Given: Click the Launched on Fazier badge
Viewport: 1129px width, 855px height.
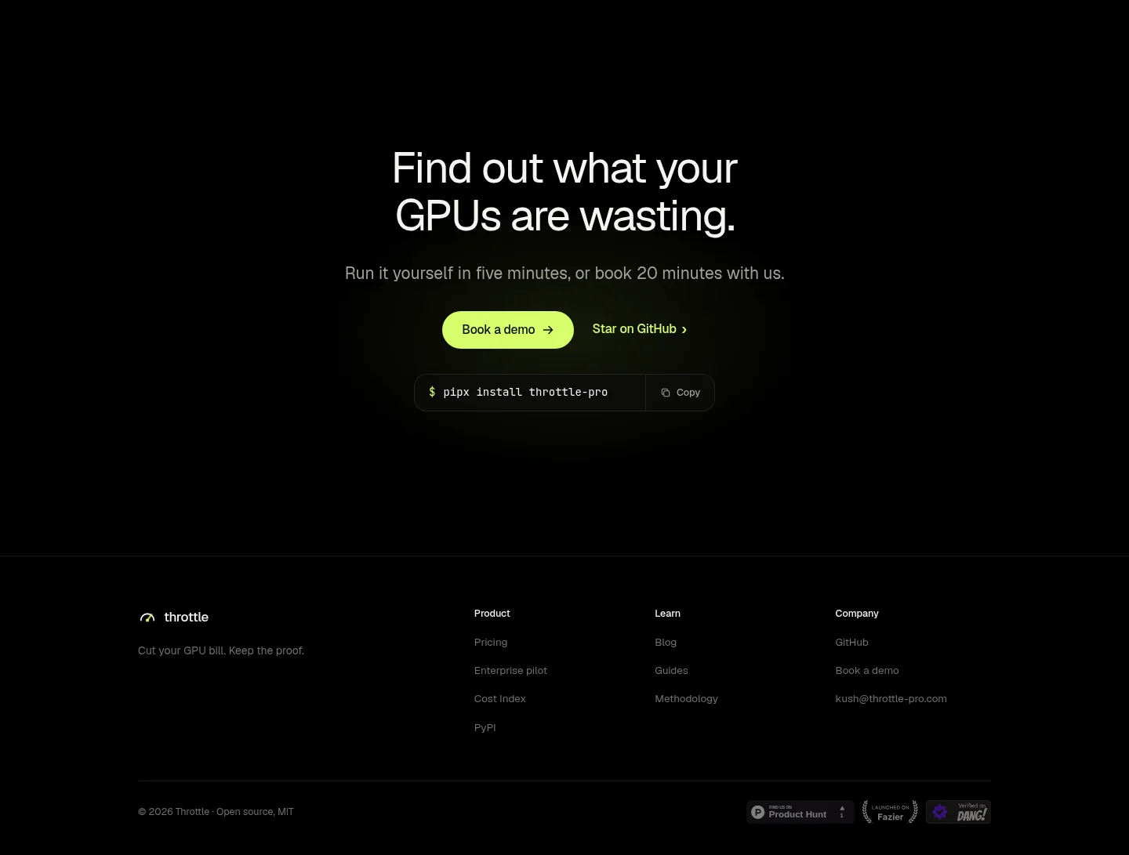Looking at the screenshot, I should coord(890,812).
